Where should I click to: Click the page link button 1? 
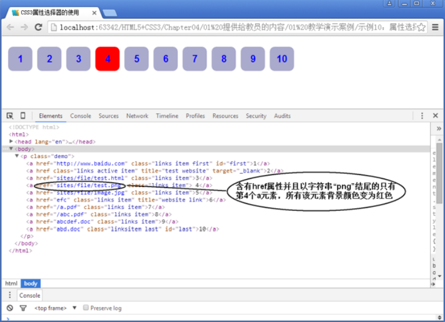pos(20,59)
